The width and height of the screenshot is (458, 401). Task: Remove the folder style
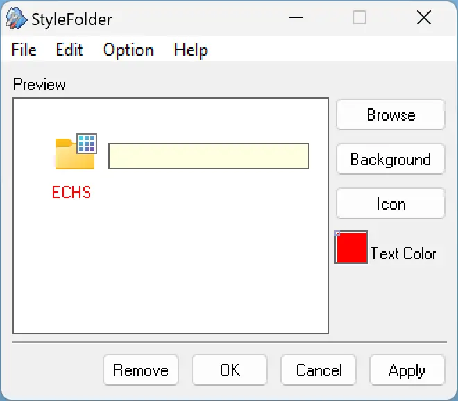(x=141, y=370)
